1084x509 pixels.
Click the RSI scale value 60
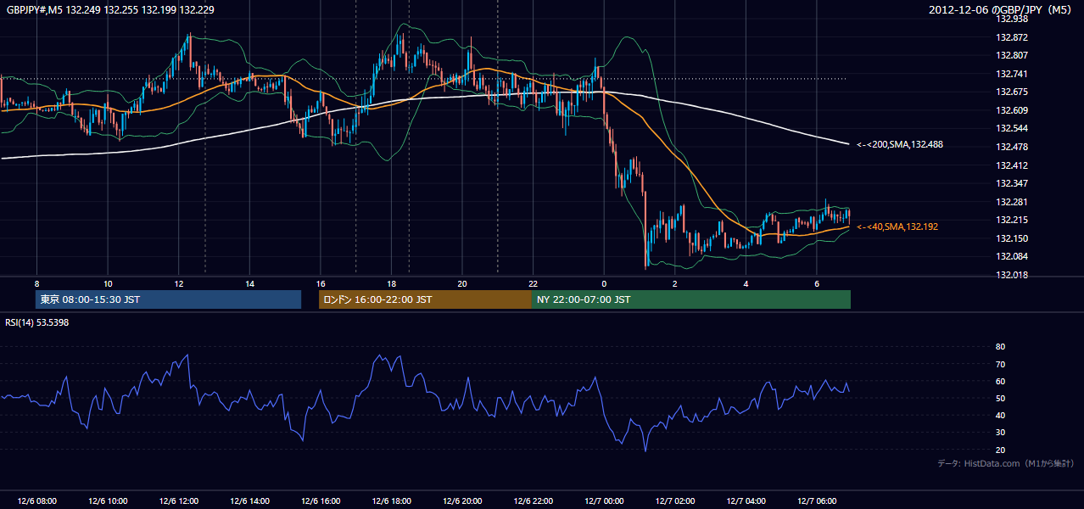(x=1001, y=381)
